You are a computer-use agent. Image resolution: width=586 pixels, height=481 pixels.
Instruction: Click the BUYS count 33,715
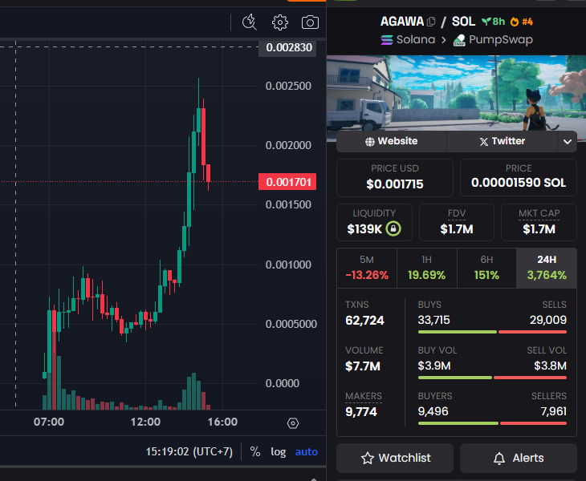click(x=434, y=320)
